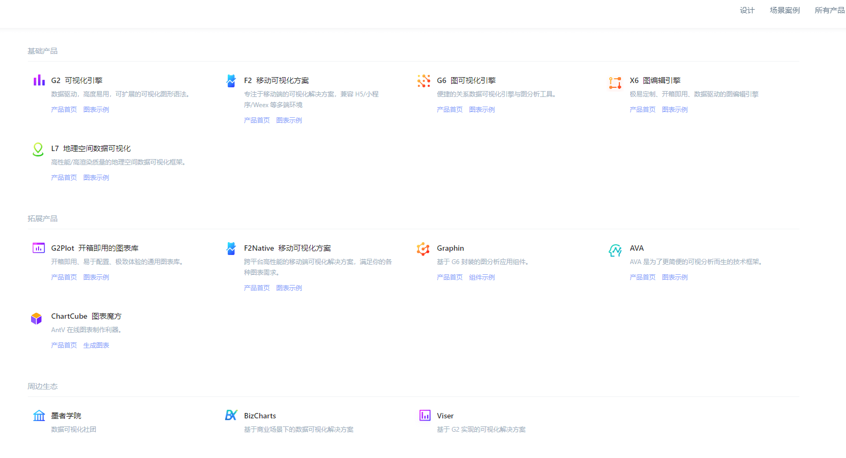The image size is (846, 458).
Task: Click the 基础产品 section heading
Action: click(x=42, y=51)
